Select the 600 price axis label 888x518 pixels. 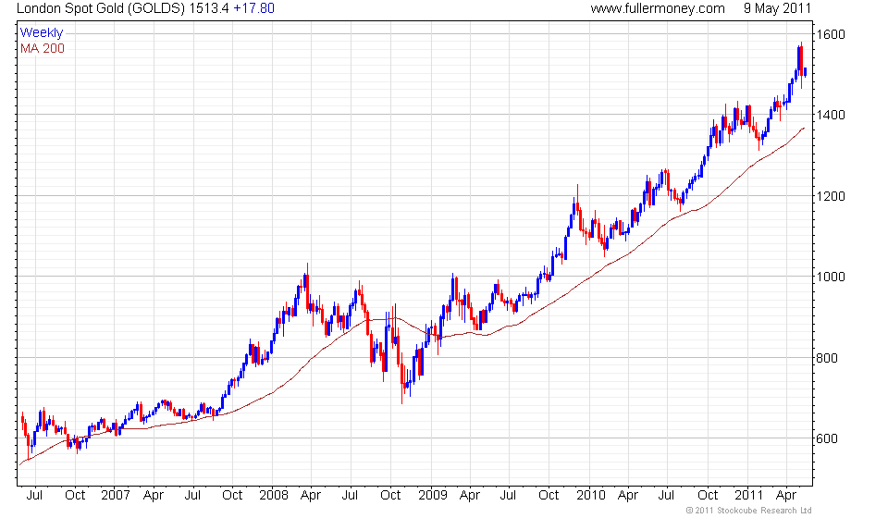point(827,438)
